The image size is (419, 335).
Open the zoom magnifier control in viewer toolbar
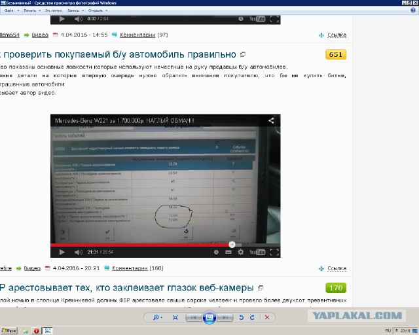157,317
